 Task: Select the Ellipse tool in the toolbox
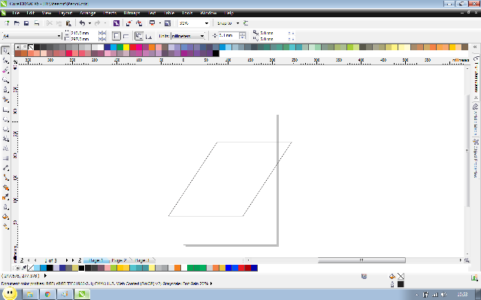tap(5, 119)
